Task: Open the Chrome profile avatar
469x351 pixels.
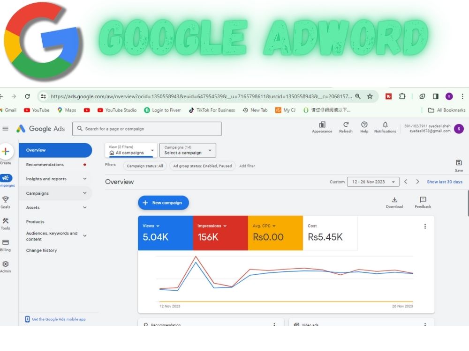Action: pos(449,96)
